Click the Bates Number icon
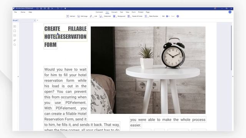246x138 pixels. [x=146, y=16]
